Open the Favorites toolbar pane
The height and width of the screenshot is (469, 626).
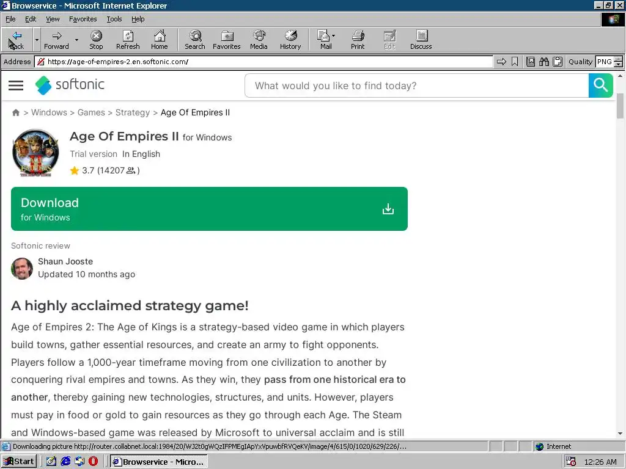point(226,40)
